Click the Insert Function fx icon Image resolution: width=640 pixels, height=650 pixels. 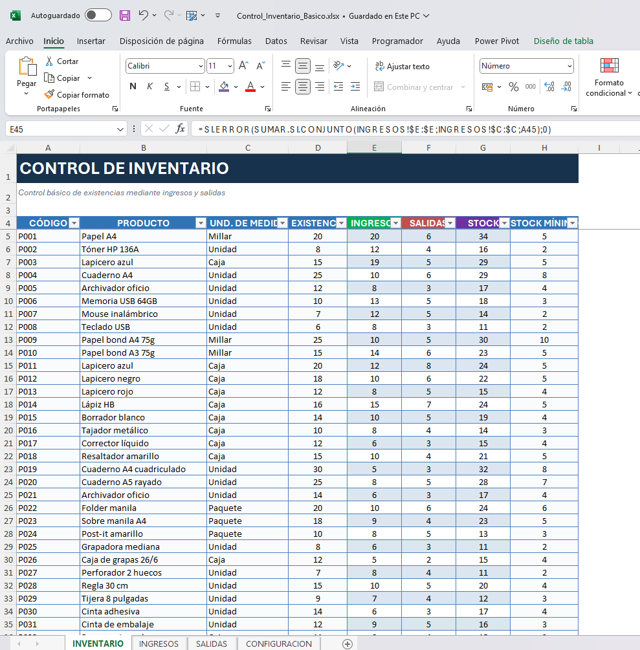(x=180, y=129)
